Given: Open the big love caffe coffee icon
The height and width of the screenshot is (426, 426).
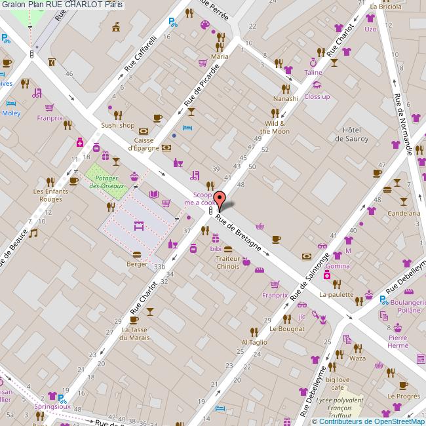Looking at the screenshot, I should [x=340, y=368].
